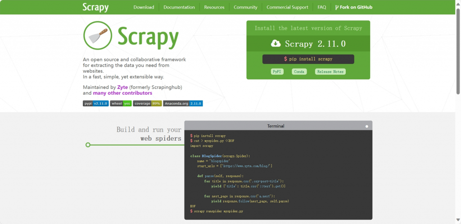Click the 'An open source and collaborative framework' text
This screenshot has height=224, width=461.
tap(134, 59)
